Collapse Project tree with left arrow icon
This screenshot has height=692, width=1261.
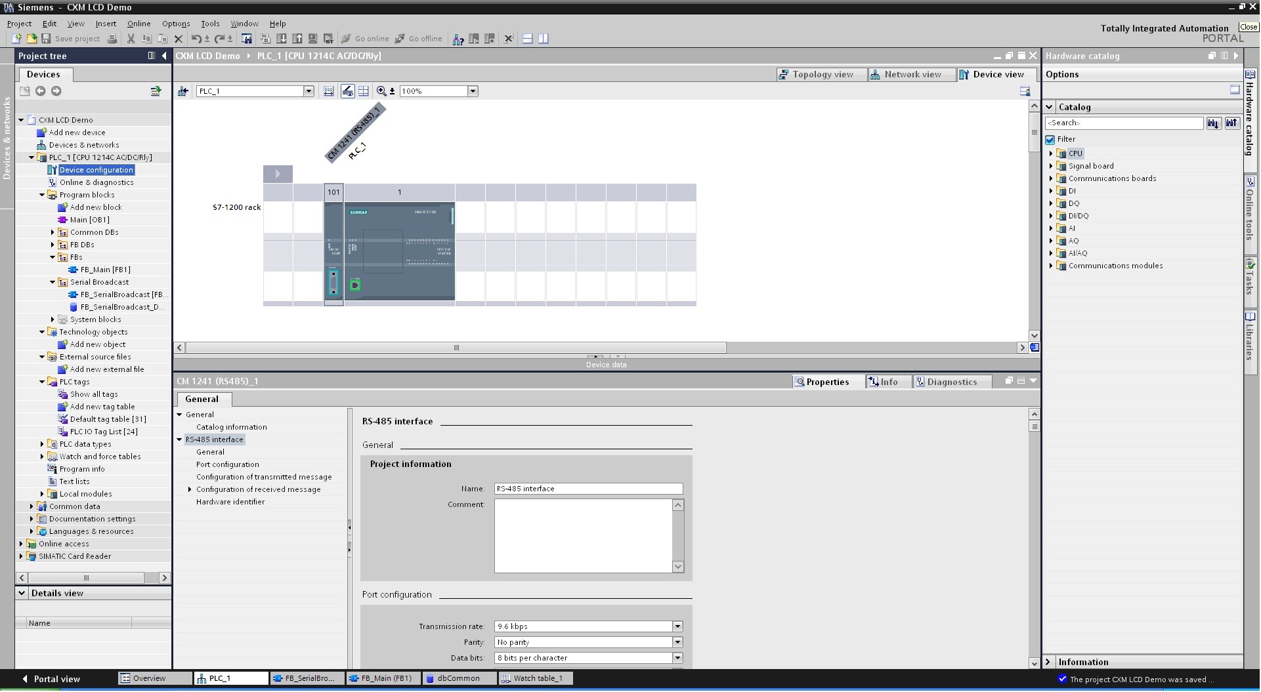(x=164, y=56)
